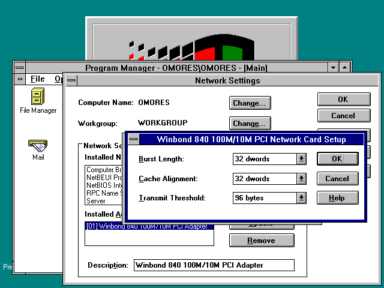Click the Burst Length 32 dwords field

pyautogui.click(x=265, y=159)
